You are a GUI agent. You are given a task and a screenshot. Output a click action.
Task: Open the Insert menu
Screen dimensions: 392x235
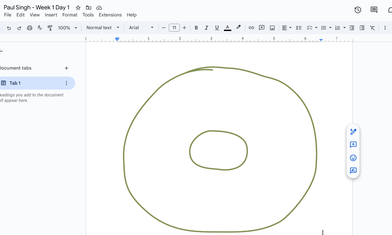51,15
